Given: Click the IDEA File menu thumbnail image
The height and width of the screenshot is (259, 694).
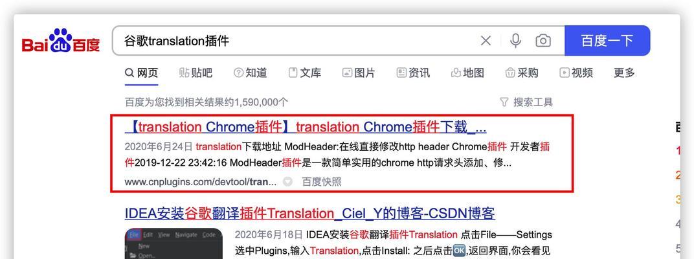Looking at the screenshot, I should click(x=173, y=243).
